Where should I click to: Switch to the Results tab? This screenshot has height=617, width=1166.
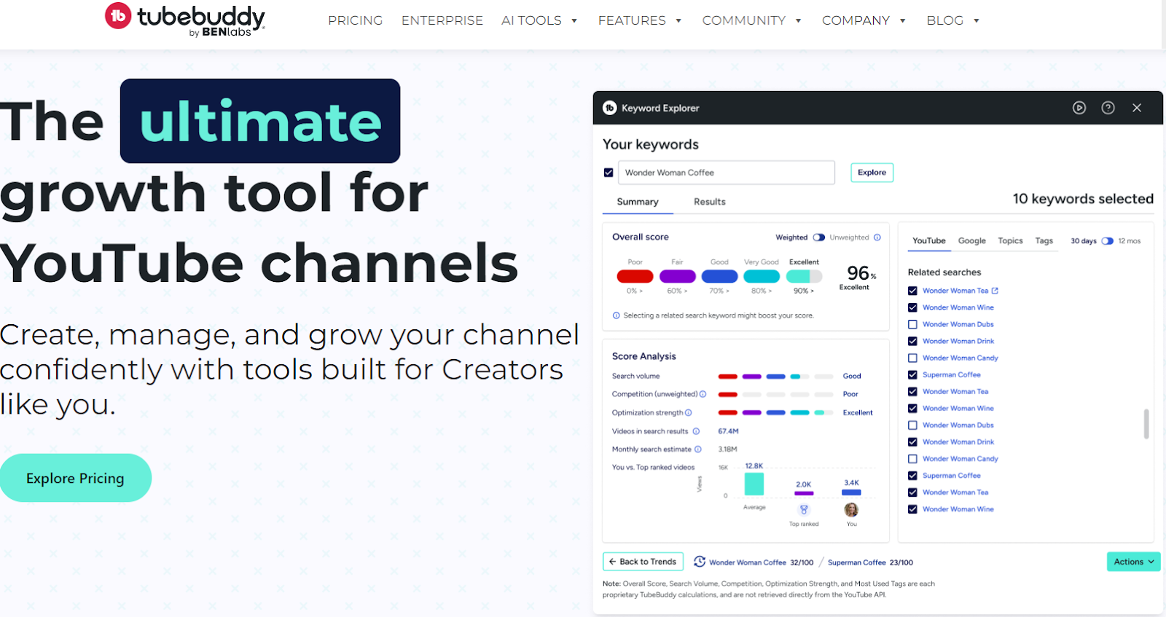[710, 202]
